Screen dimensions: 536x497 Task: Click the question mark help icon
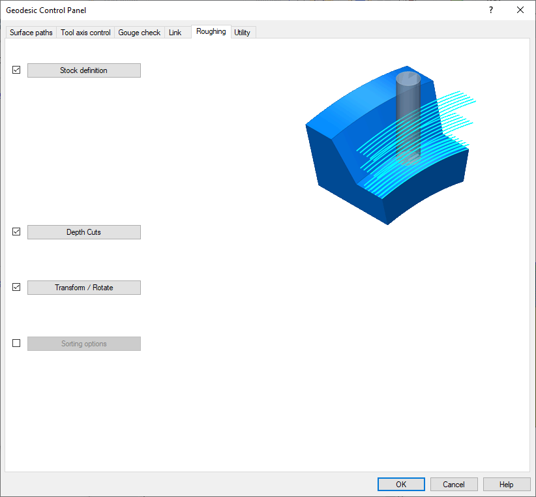point(490,10)
